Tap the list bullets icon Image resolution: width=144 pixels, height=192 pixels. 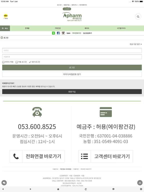(x=84, y=156)
